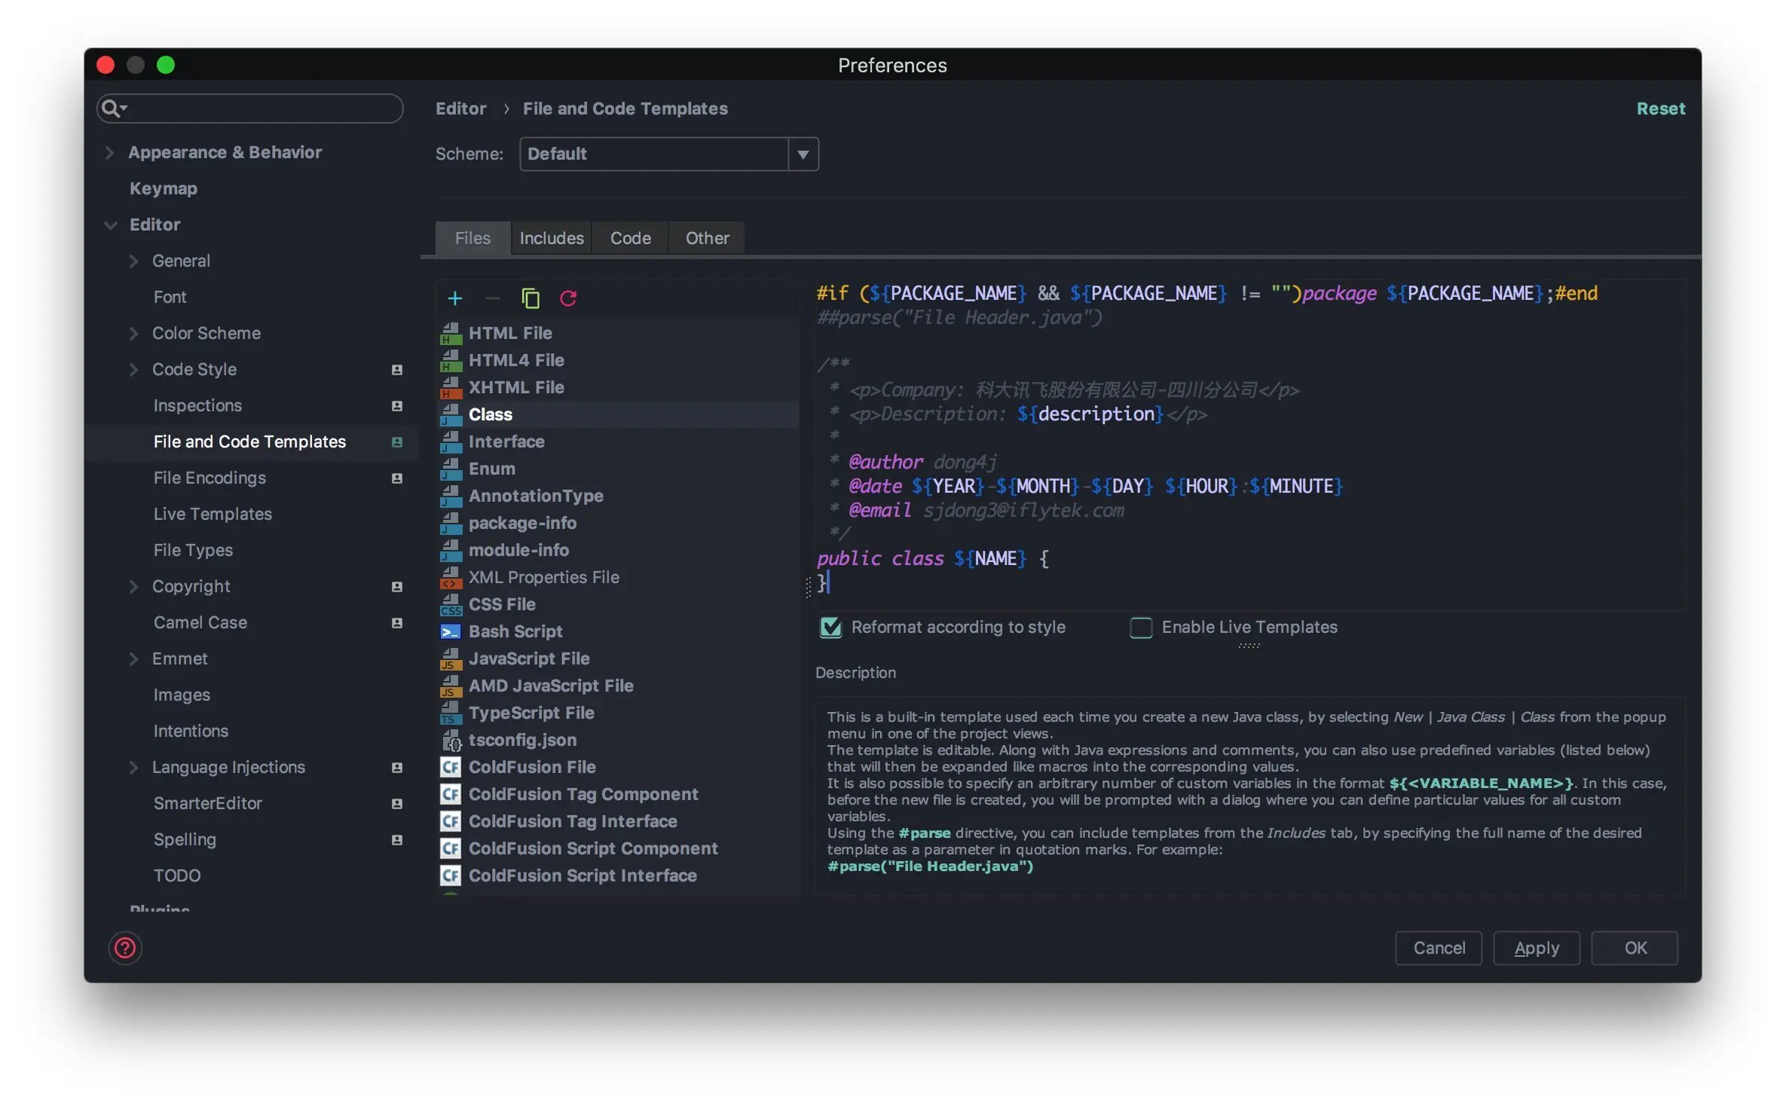Expand the Code Style node
The image size is (1786, 1103).
[x=133, y=369]
